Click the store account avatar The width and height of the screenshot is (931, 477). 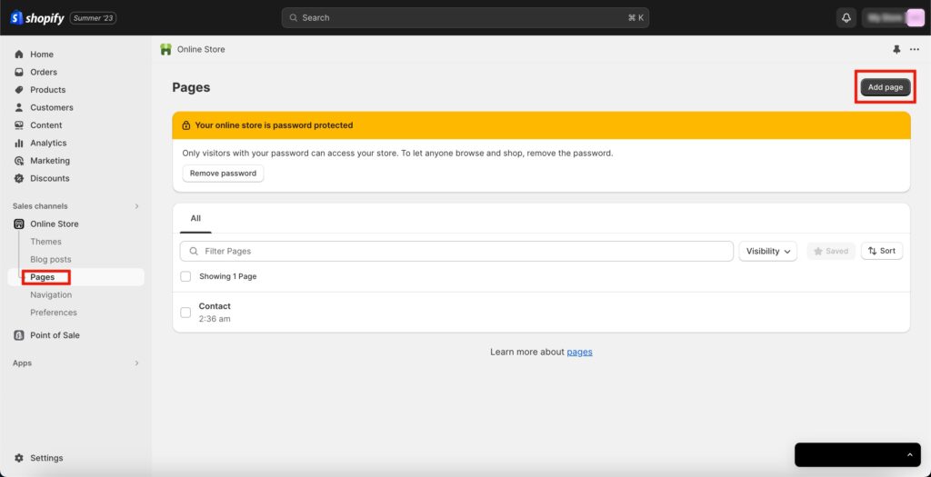tap(915, 18)
